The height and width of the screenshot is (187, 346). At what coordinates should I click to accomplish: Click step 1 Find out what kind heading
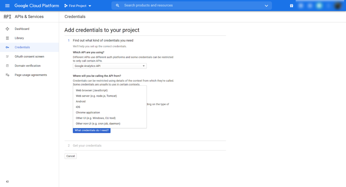[103, 41]
